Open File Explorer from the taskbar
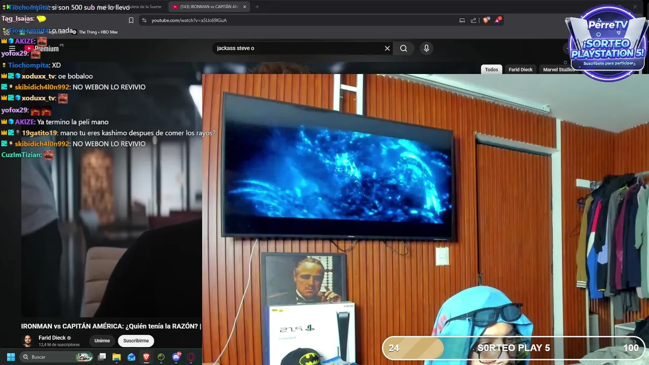The image size is (649, 365). click(117, 357)
